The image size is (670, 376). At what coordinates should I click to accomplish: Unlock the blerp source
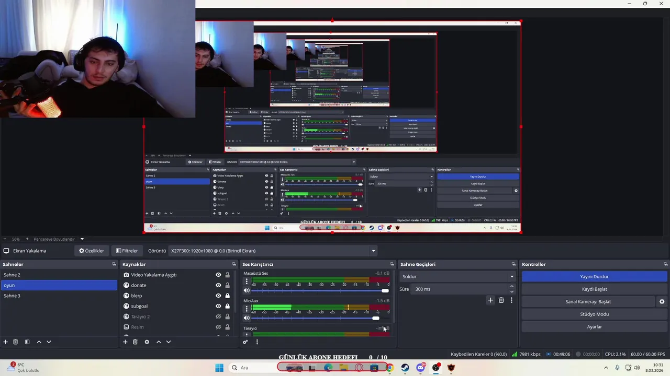click(x=227, y=296)
